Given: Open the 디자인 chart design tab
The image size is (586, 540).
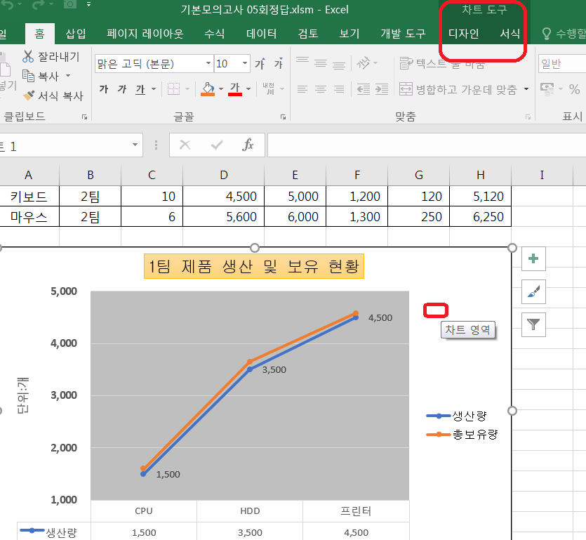Looking at the screenshot, I should click(x=463, y=34).
